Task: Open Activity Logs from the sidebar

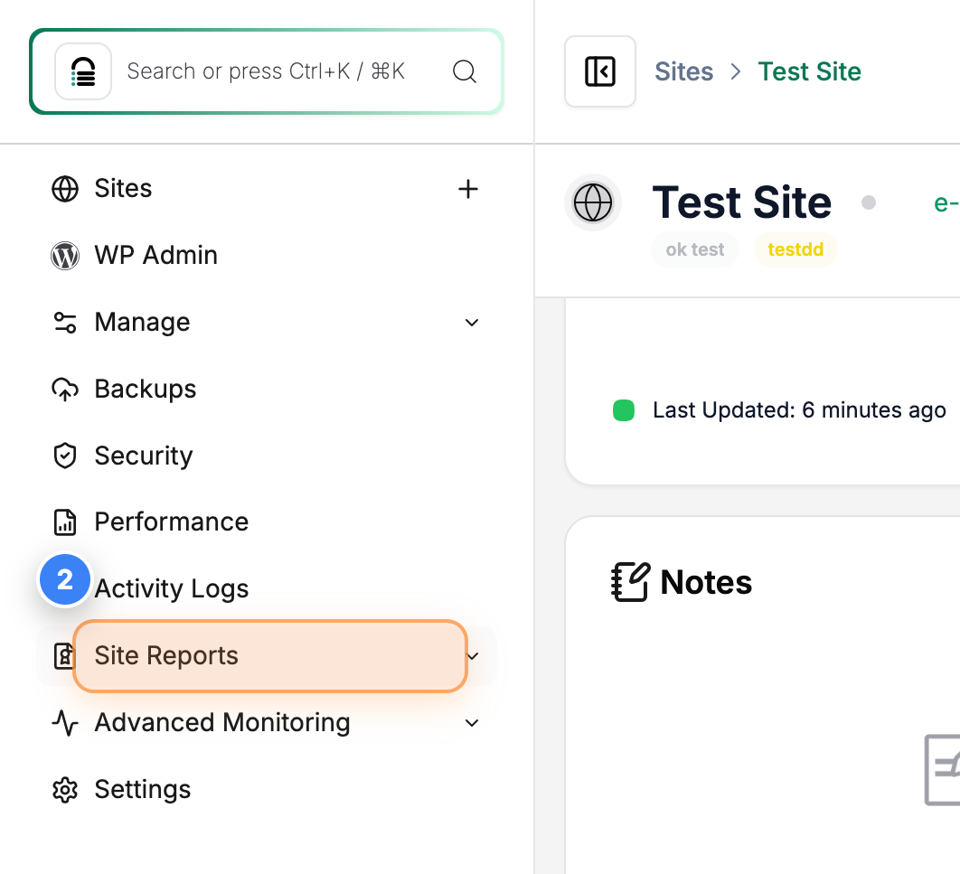Action: click(x=171, y=588)
